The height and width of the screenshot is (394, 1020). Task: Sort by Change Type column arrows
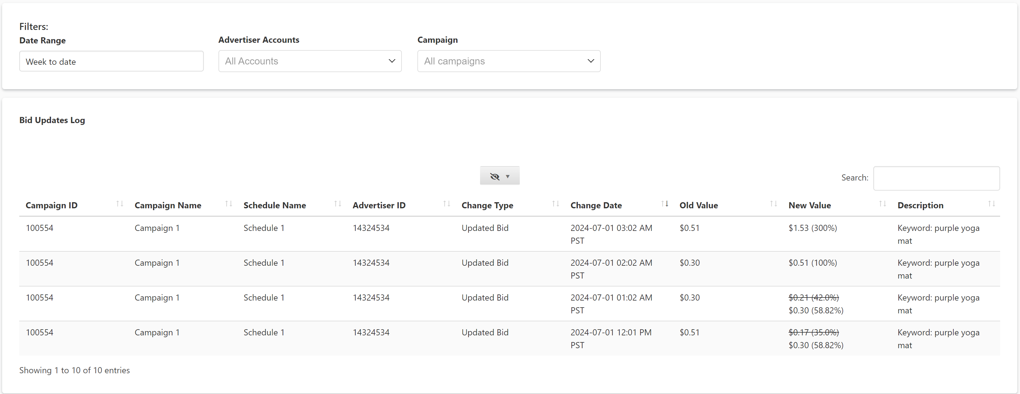pyautogui.click(x=556, y=204)
